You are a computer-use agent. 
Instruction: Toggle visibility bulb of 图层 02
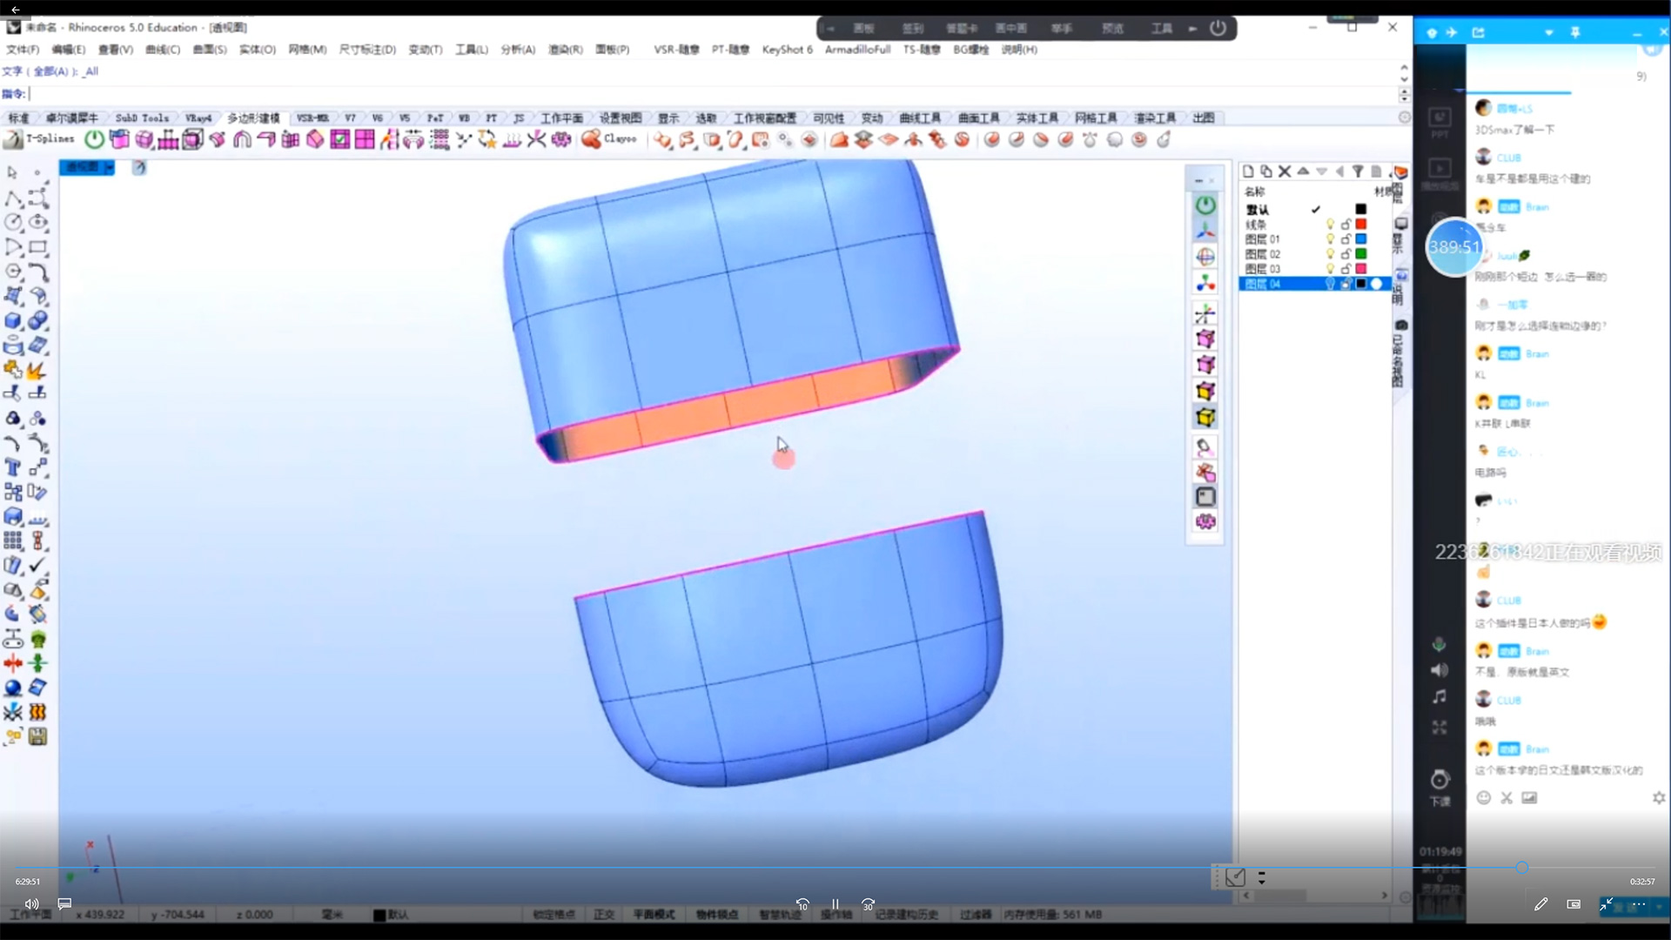coord(1330,253)
